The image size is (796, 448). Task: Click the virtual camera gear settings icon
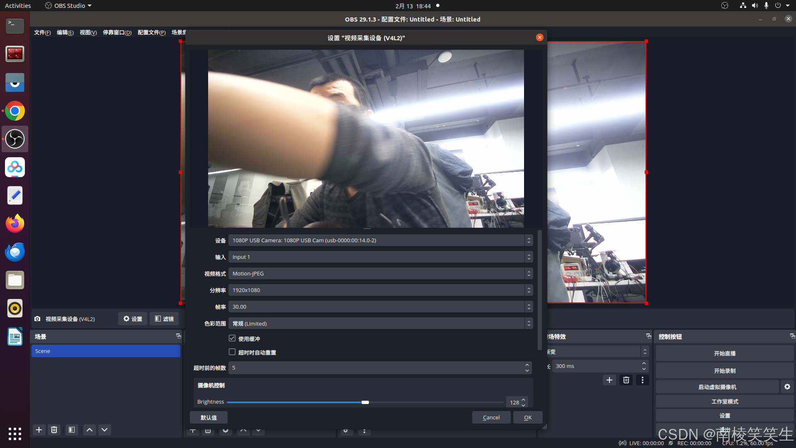[787, 387]
